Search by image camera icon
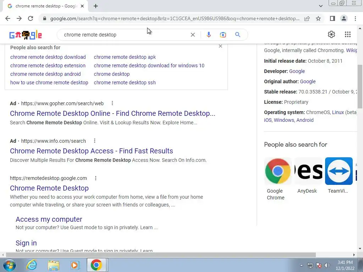This screenshot has width=363, height=272. pos(223,35)
